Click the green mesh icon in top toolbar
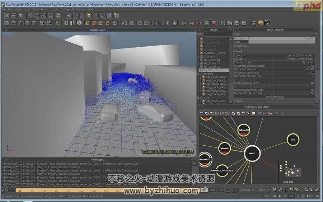323x202 pixels. pyautogui.click(x=95, y=15)
